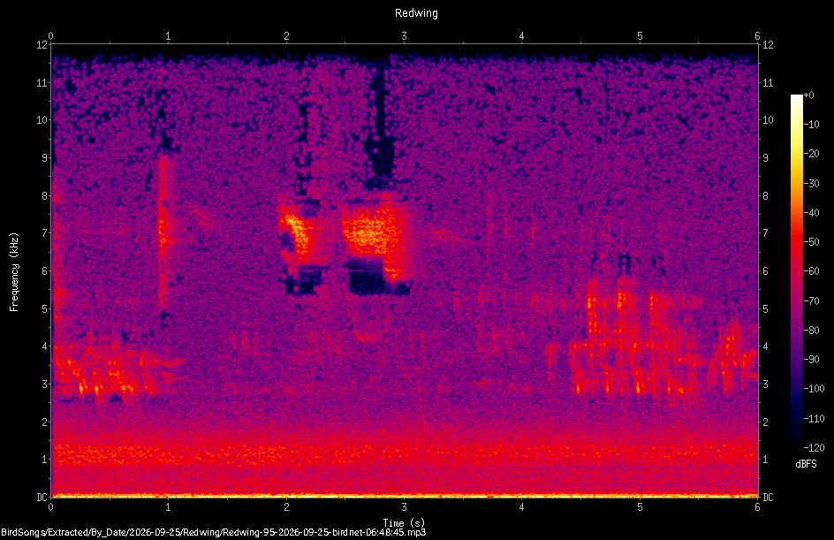Click the dBFS color scale bar
Image resolution: width=834 pixels, height=540 pixels.
(x=796, y=271)
